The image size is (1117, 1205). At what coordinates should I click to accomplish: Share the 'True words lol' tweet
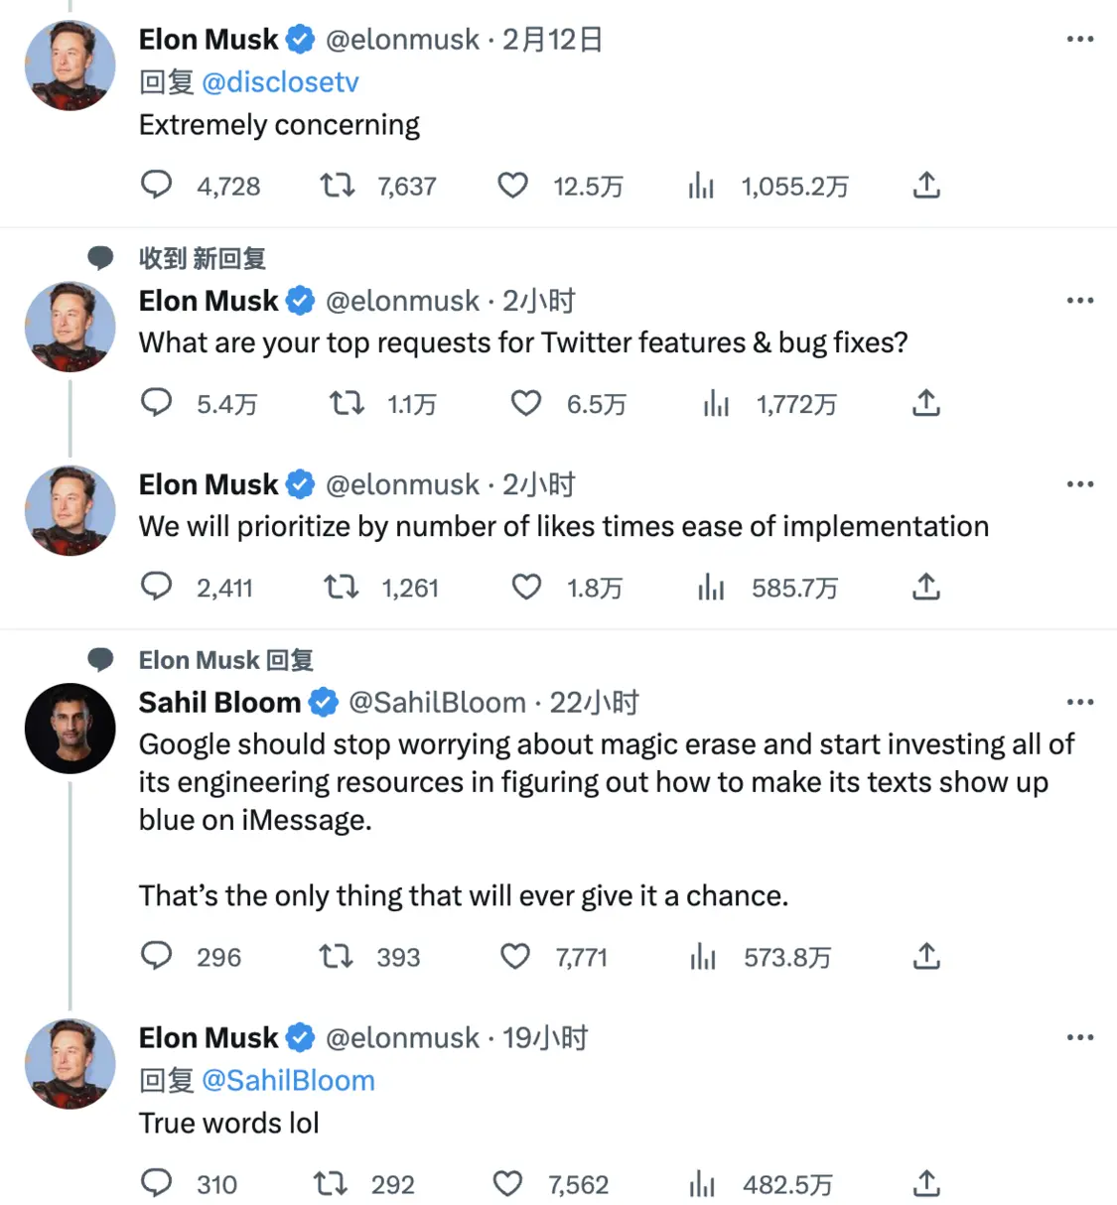[x=925, y=1183]
